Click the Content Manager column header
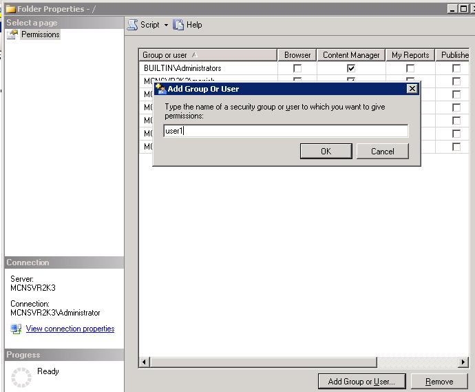The image size is (475, 392). tap(351, 55)
